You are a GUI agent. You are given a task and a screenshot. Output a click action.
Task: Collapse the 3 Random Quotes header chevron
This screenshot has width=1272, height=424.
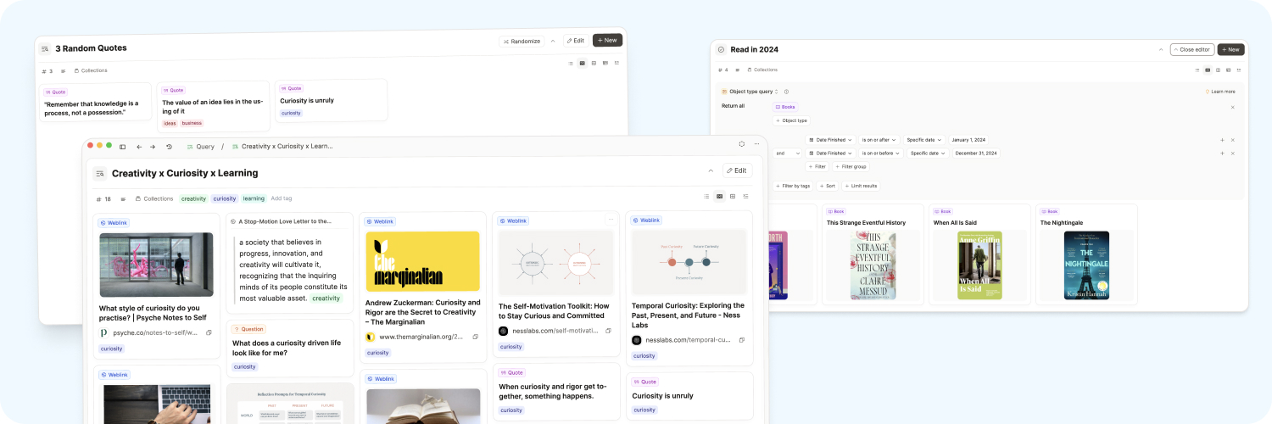pos(553,40)
